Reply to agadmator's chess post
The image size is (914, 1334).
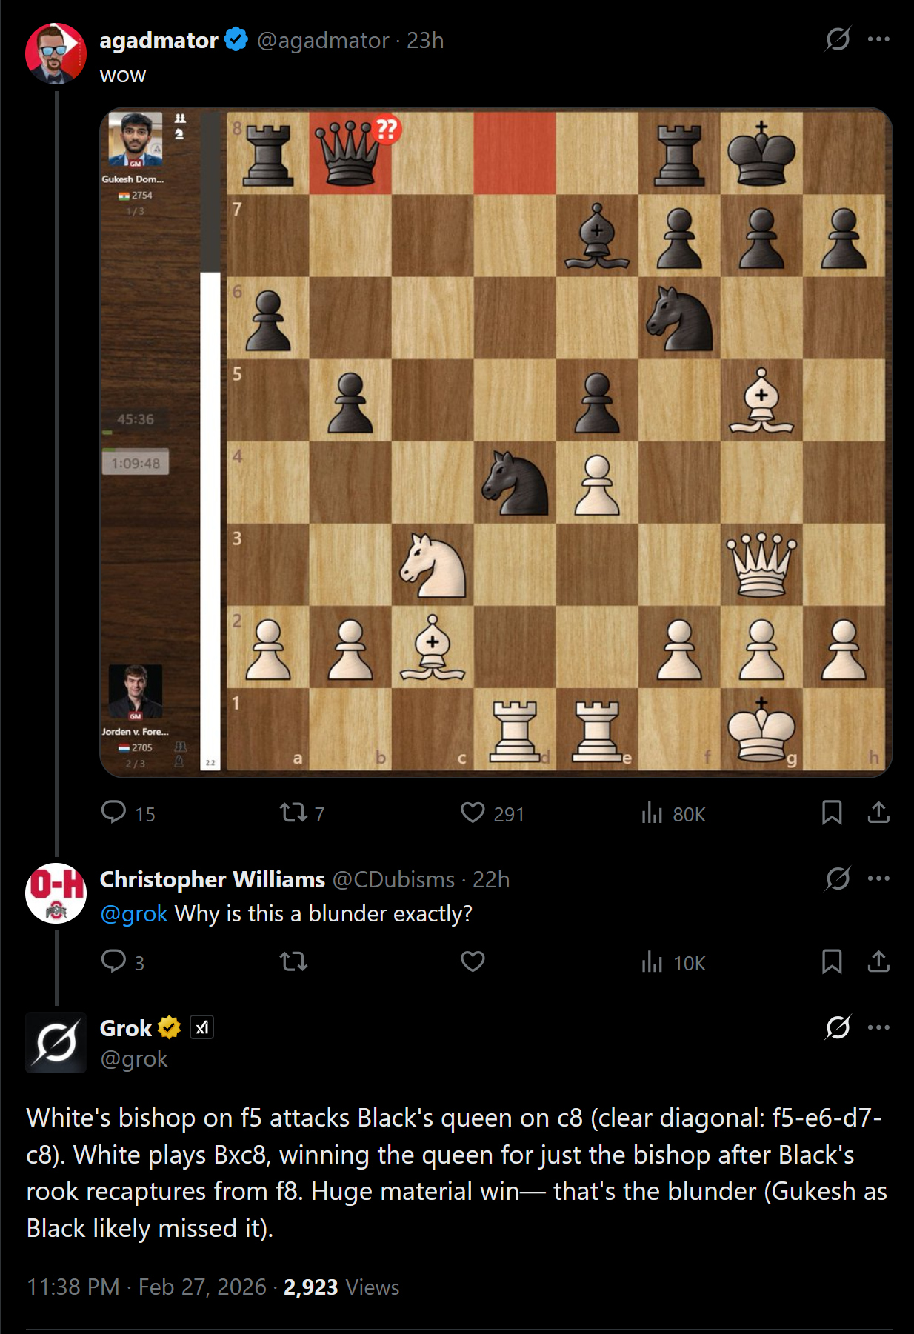click(114, 813)
